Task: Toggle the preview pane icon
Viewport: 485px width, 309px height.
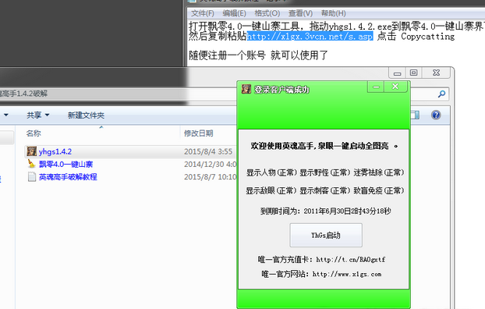Action: tap(415, 115)
